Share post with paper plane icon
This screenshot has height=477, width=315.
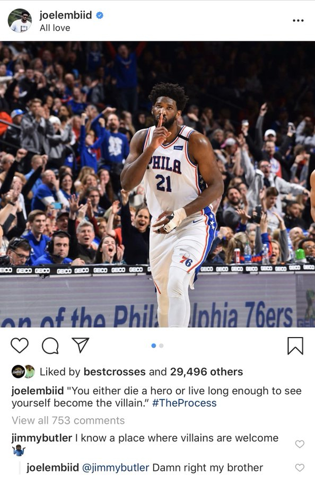pos(81,345)
